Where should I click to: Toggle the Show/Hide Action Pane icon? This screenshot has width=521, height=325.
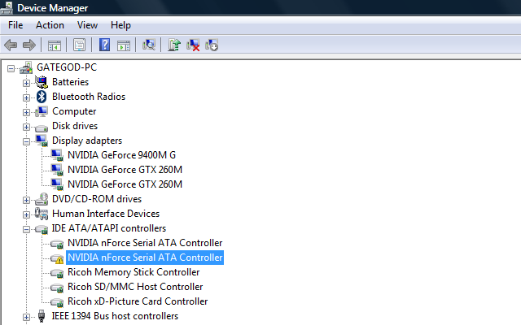(x=124, y=45)
